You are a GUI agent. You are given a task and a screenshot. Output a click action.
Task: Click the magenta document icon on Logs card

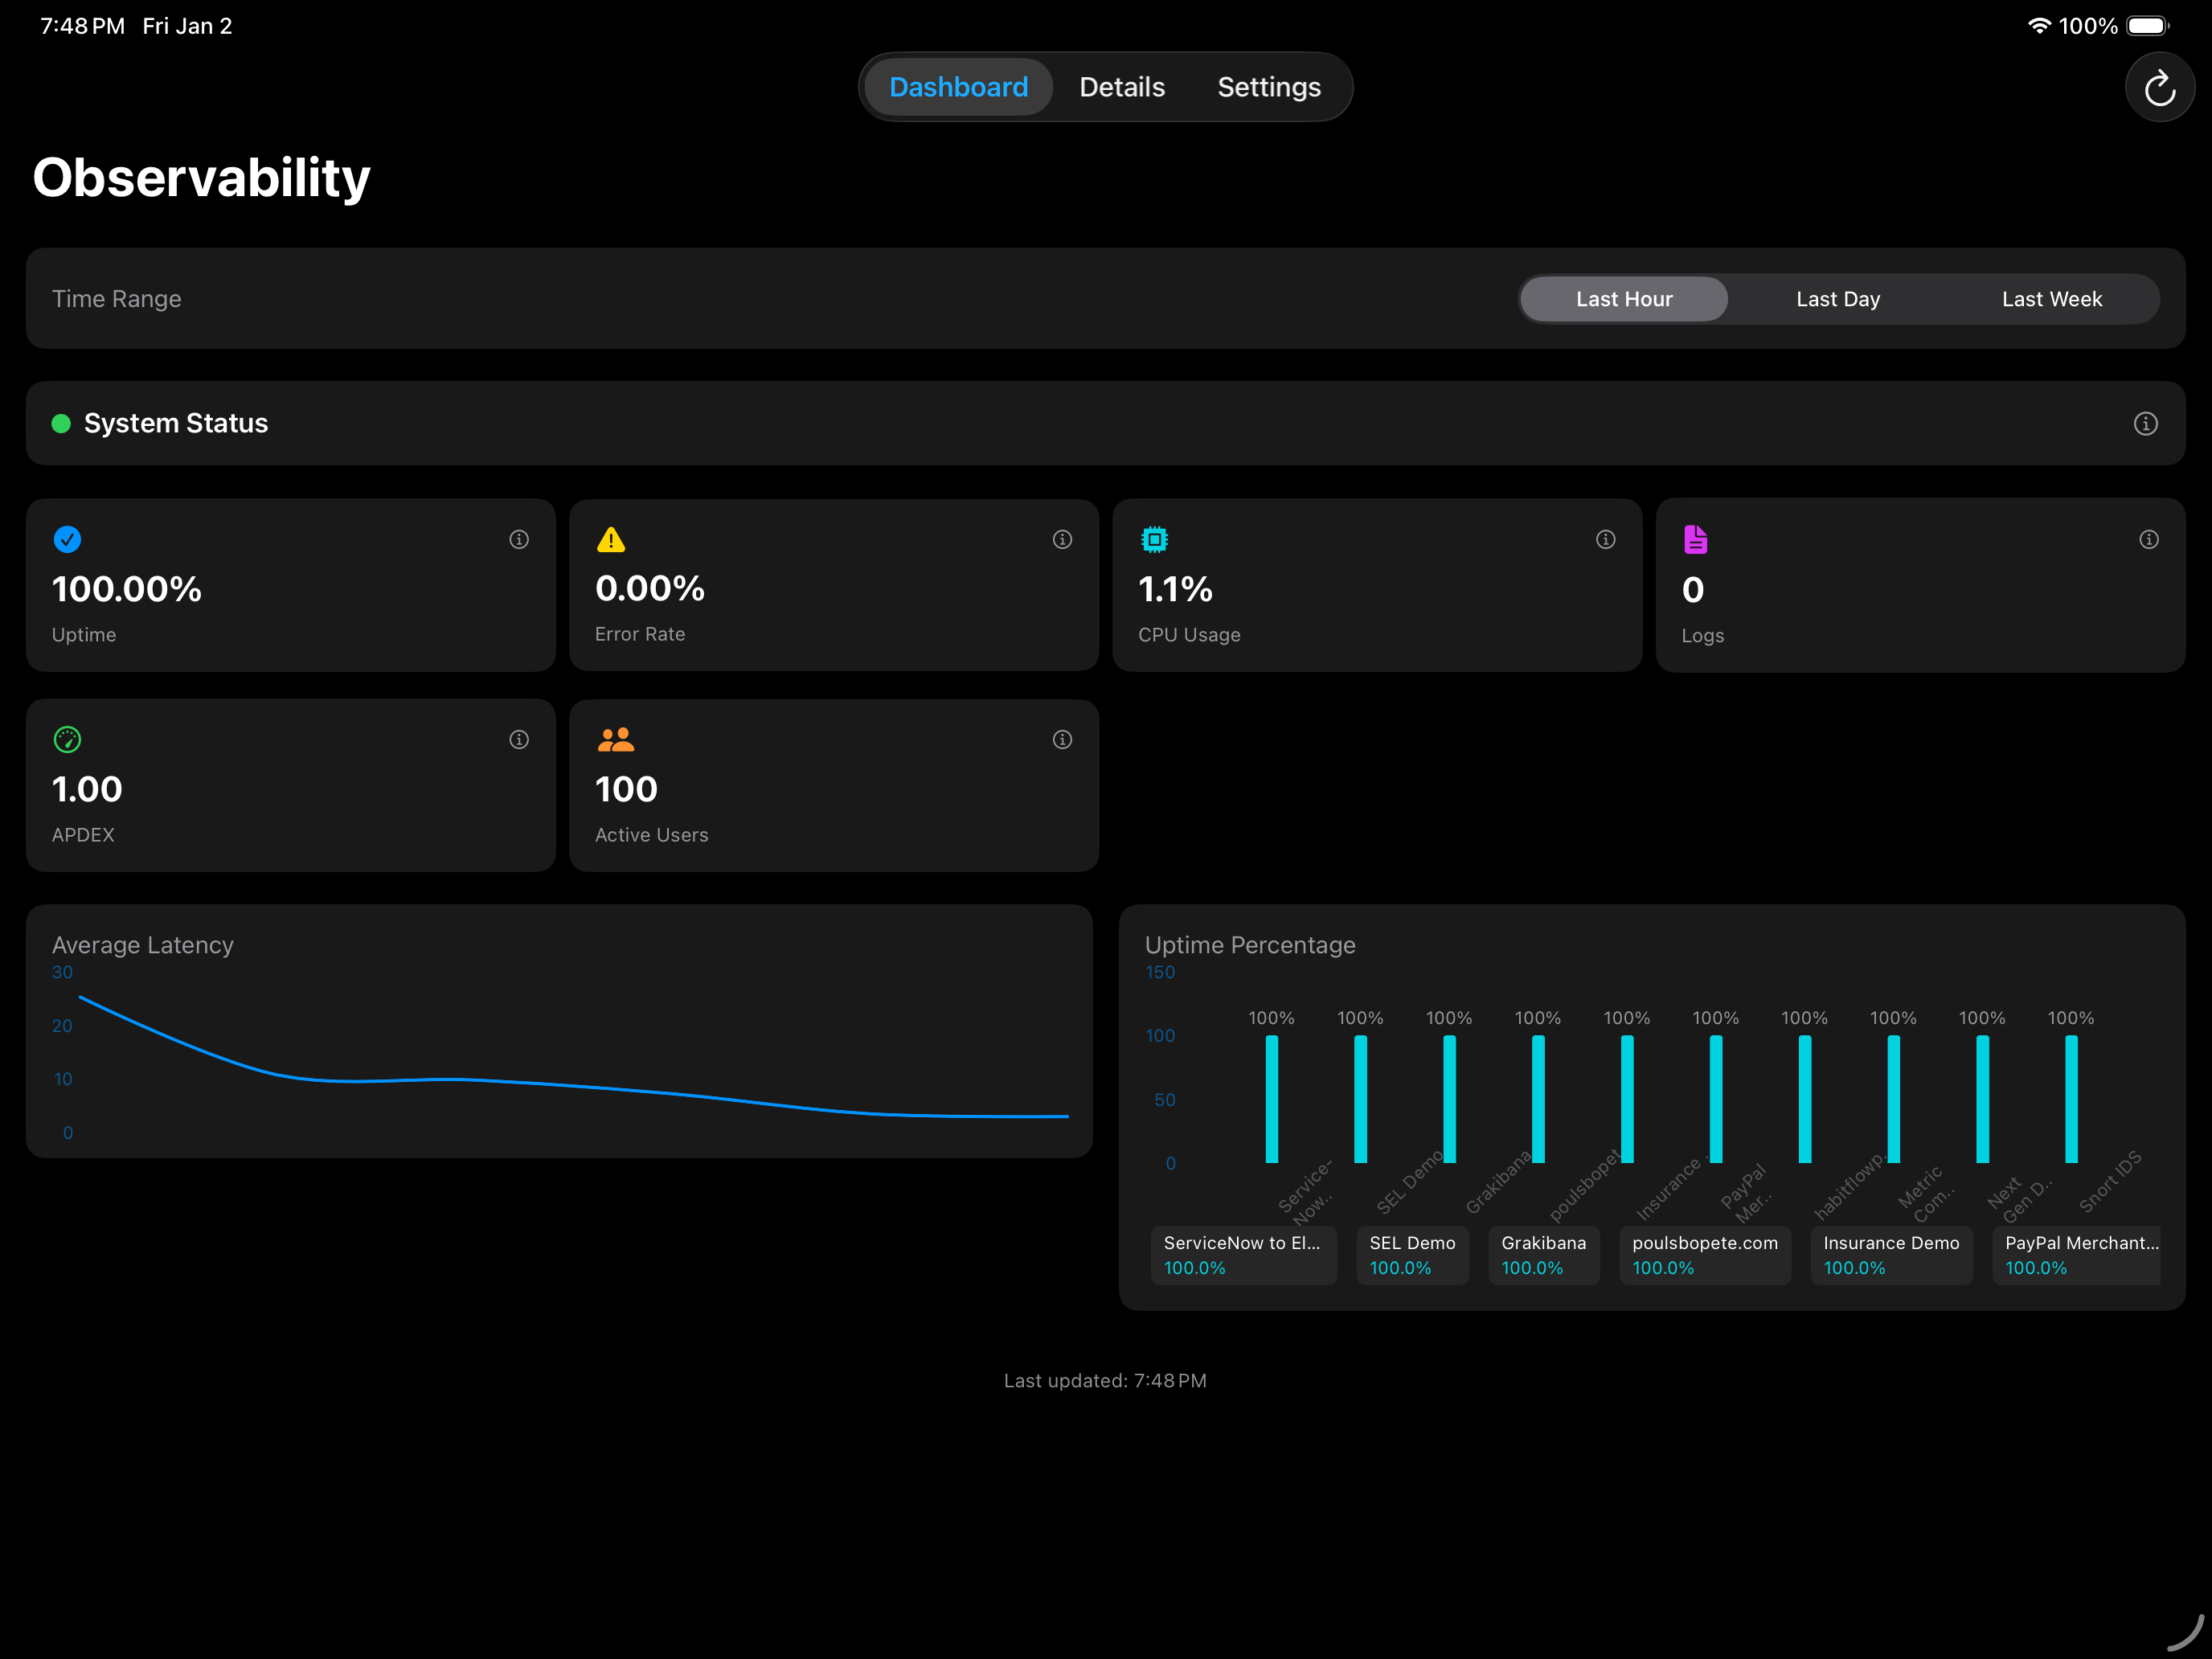click(1695, 539)
